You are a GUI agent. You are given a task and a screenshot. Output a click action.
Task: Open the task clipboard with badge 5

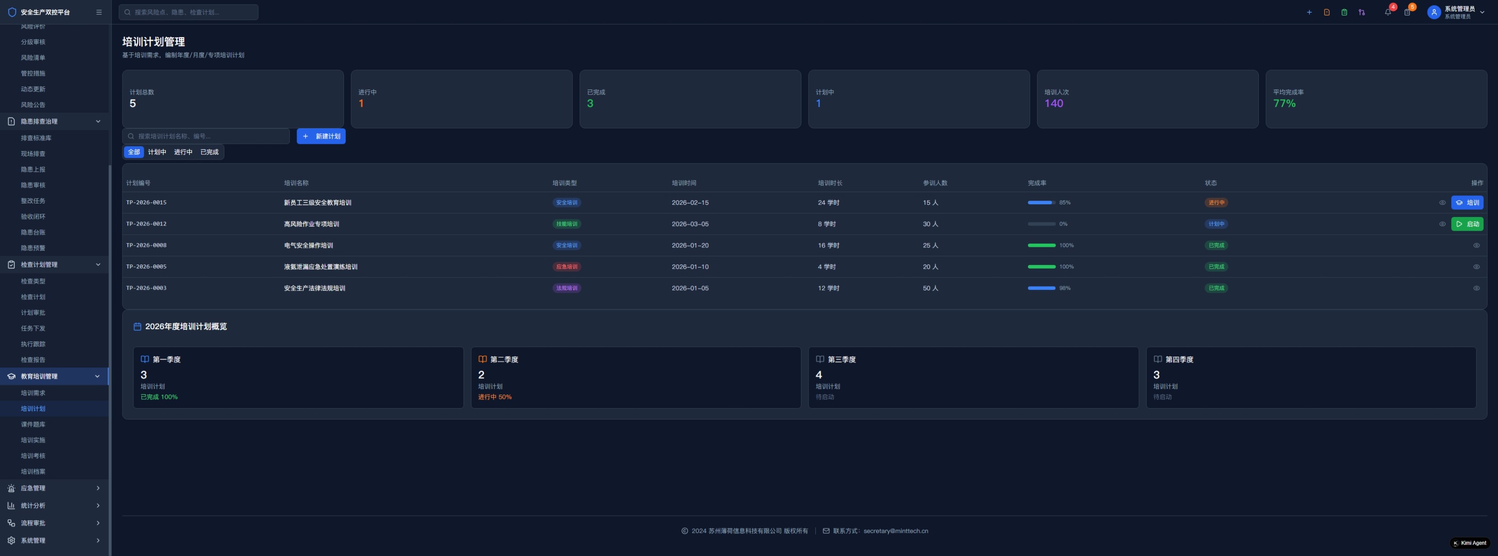1407,12
